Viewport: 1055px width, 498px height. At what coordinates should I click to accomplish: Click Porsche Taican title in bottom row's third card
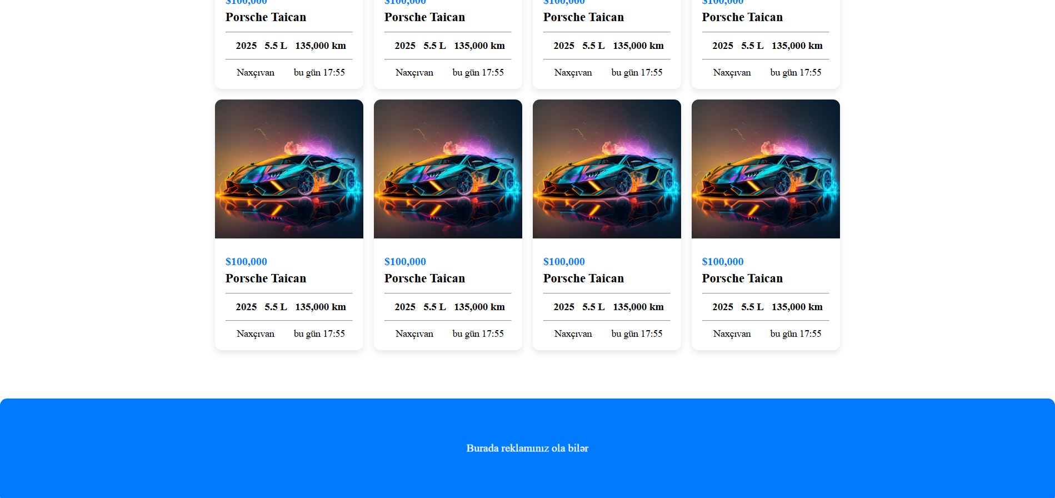pos(583,278)
